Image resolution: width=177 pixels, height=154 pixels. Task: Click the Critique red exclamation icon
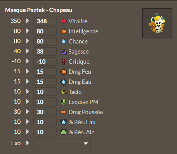coord(64,62)
